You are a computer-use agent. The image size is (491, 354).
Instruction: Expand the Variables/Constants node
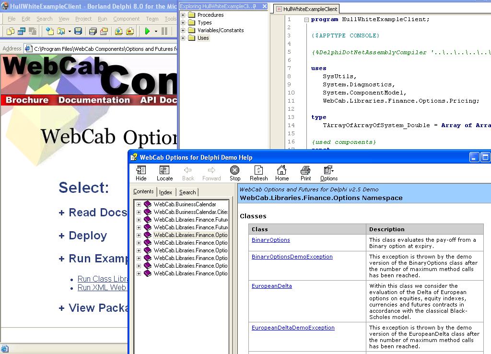(x=183, y=30)
